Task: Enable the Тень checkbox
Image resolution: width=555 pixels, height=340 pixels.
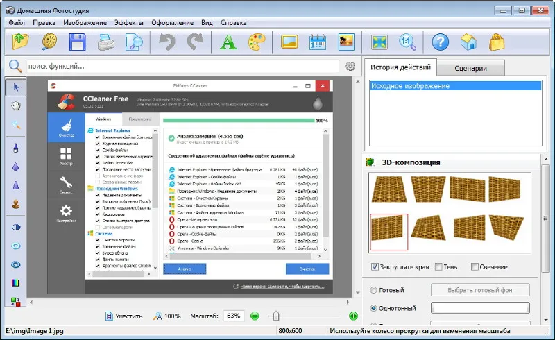Action: click(x=438, y=266)
